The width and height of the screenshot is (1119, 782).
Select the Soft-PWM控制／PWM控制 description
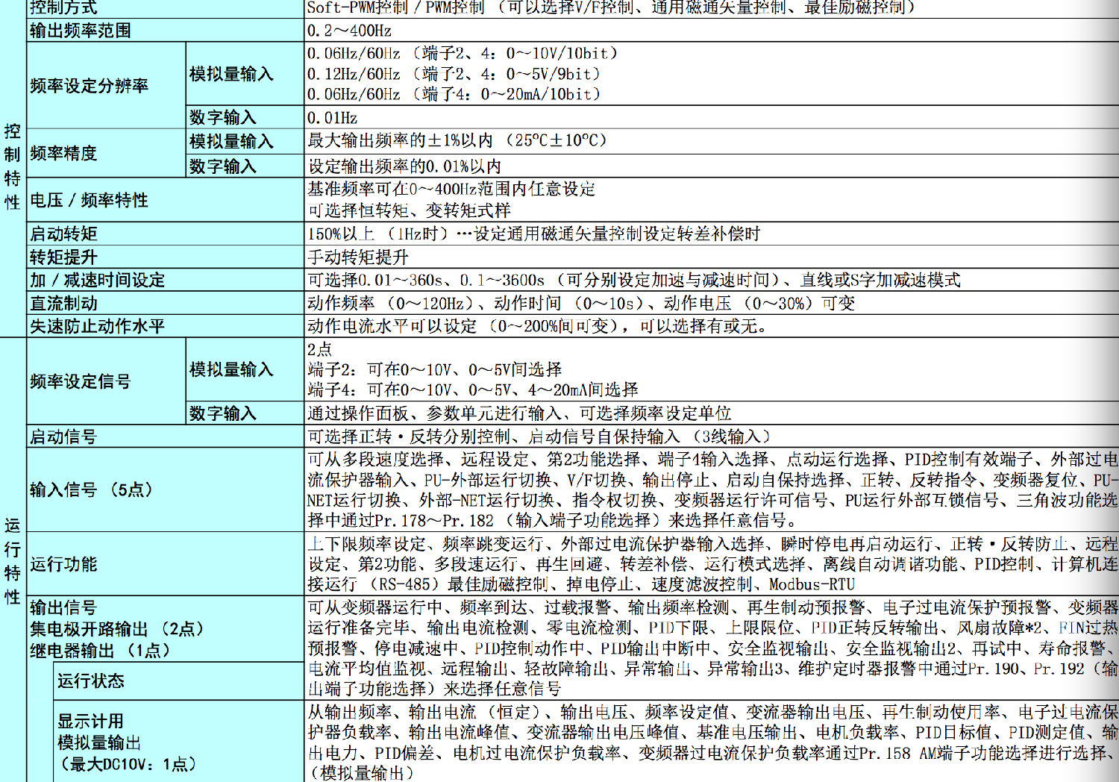click(x=612, y=7)
